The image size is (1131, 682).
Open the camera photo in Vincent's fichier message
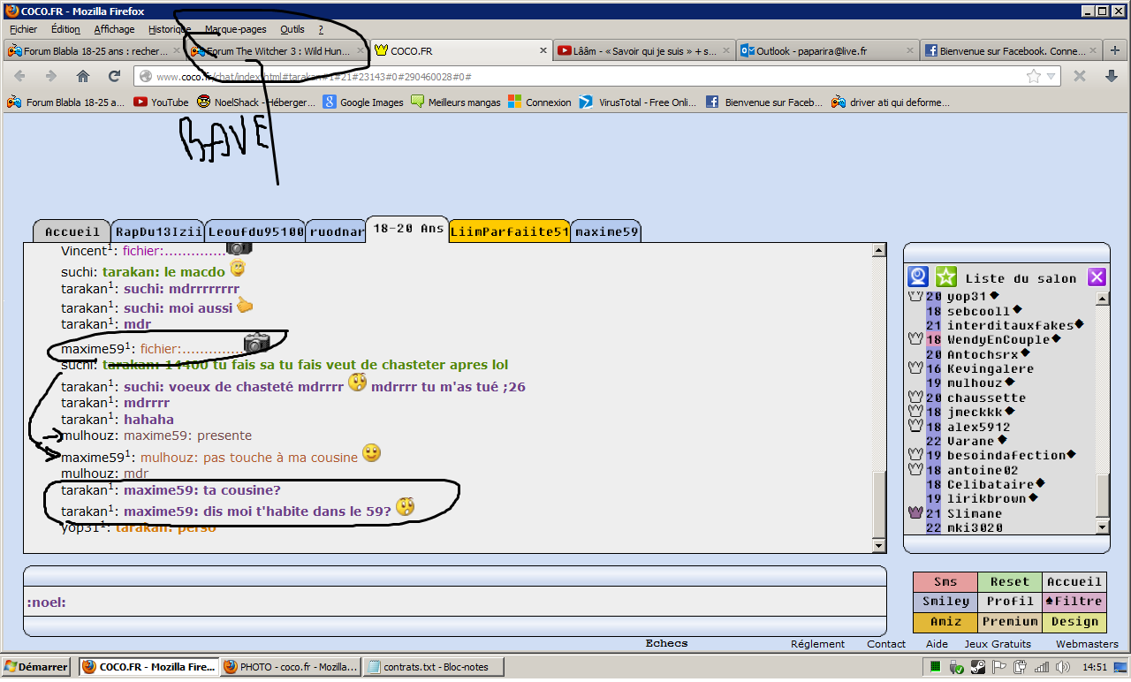point(239,249)
